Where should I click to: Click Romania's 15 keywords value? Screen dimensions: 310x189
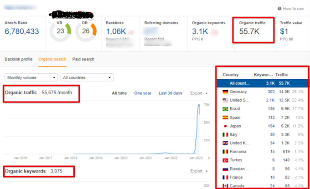(273, 152)
